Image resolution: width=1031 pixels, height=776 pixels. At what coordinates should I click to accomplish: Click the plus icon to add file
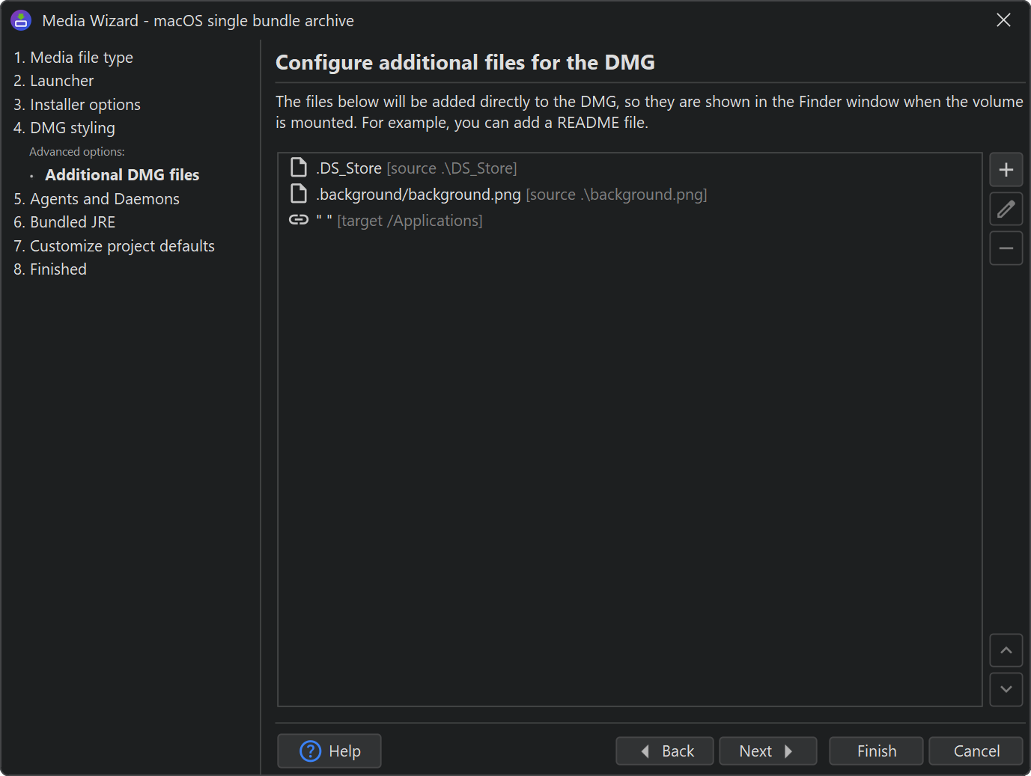(x=1006, y=170)
